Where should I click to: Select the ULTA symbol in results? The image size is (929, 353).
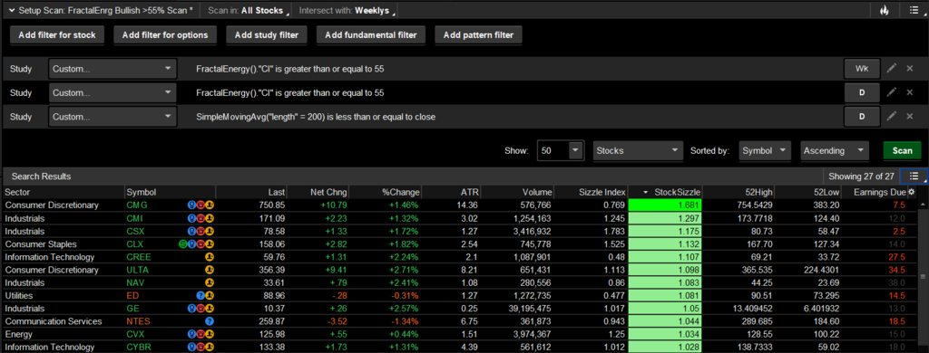click(138, 271)
